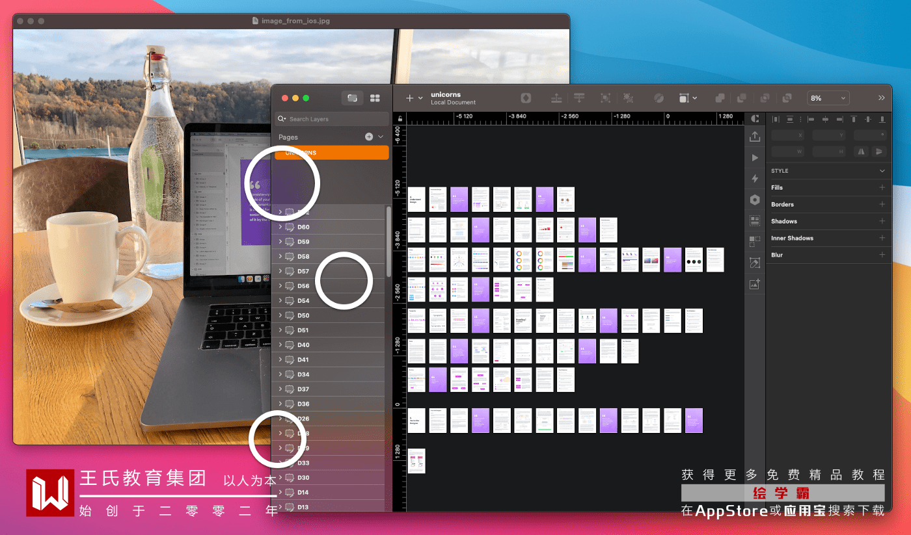
Task: Add a shadow with the Shadows plus
Action: 882,221
